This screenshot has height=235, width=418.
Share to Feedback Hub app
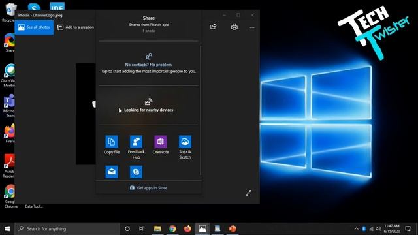click(x=136, y=148)
